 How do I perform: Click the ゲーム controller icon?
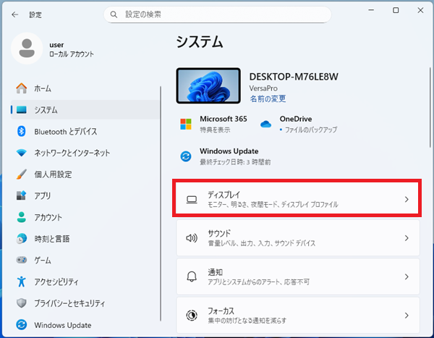(x=22, y=260)
